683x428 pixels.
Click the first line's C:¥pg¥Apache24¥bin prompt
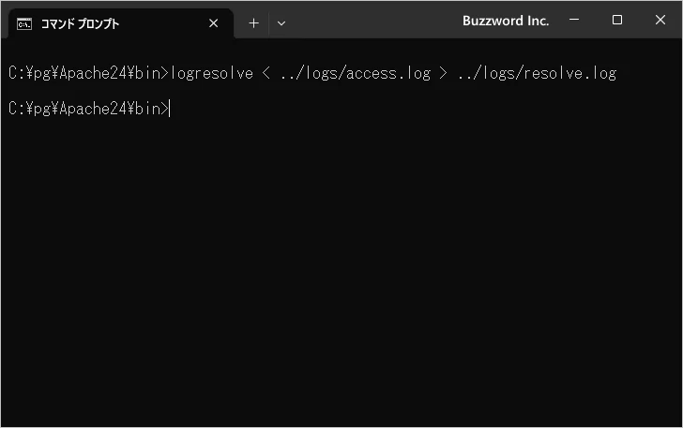(84, 73)
